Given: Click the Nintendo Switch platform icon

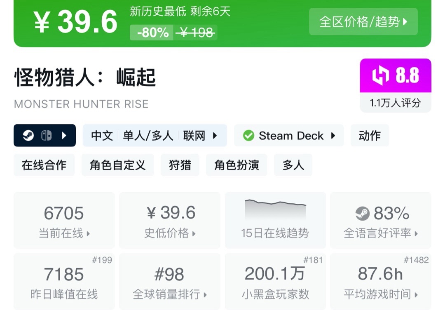Looking at the screenshot, I should pyautogui.click(x=46, y=136).
